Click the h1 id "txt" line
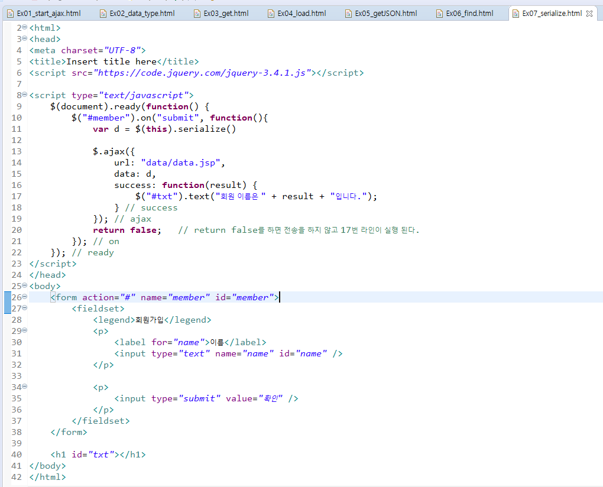 98,454
